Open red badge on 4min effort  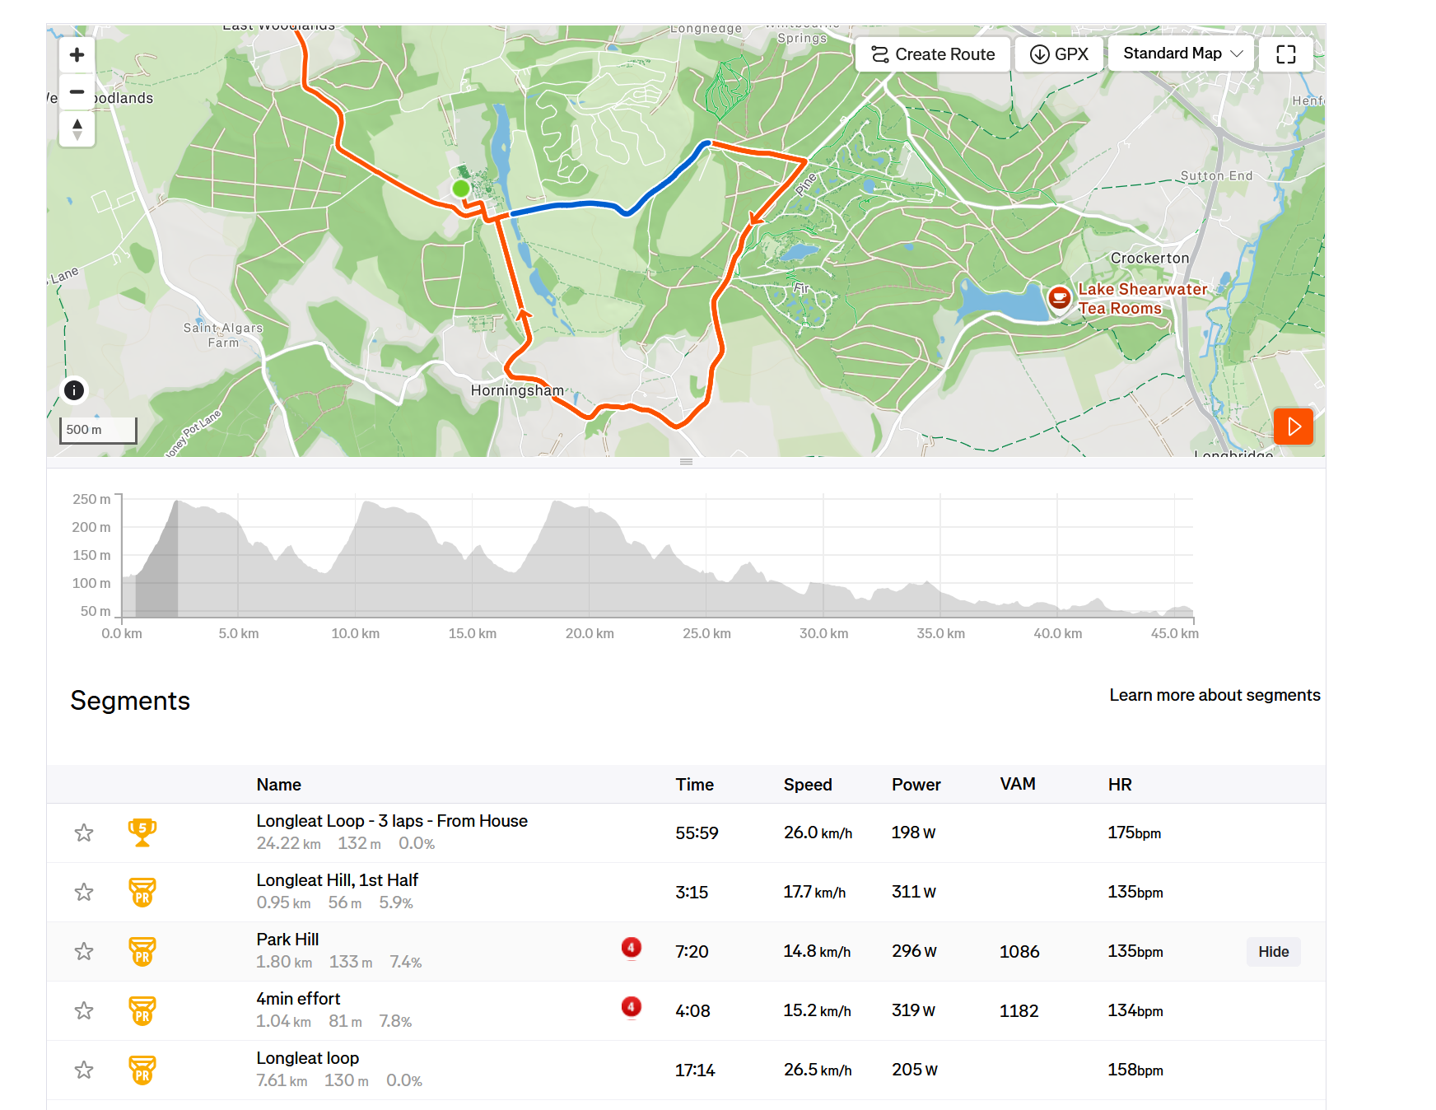pyautogui.click(x=632, y=1007)
